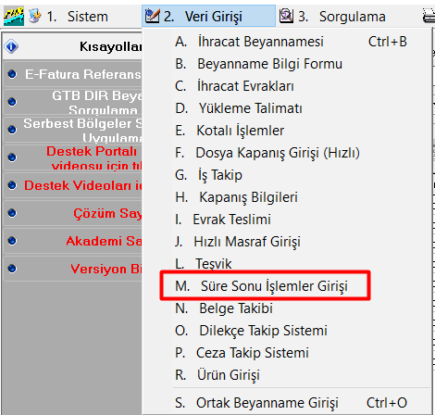Open Ortak Beyanname Girişi menu entry
435x415 pixels.
coord(292,403)
